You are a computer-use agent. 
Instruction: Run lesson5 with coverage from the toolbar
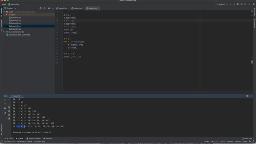point(238,4)
